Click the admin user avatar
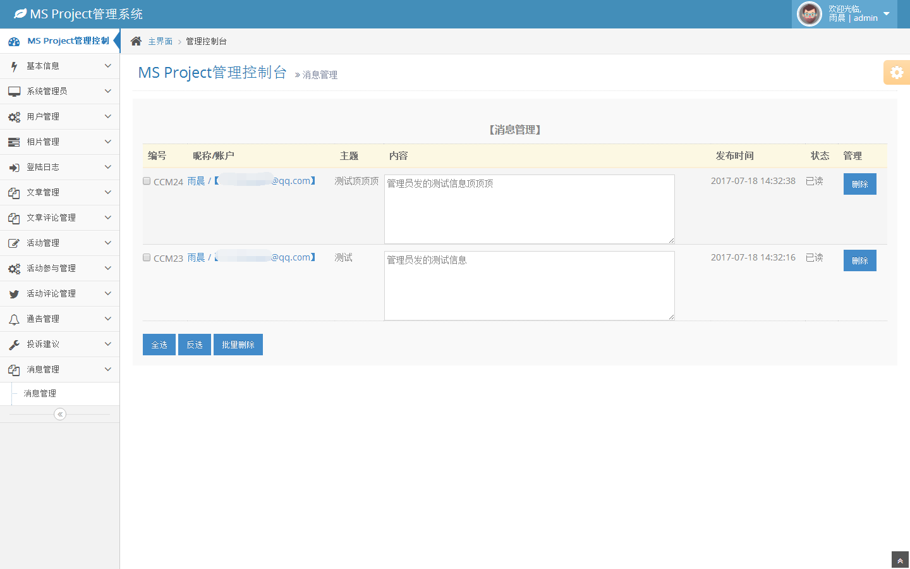 pyautogui.click(x=809, y=14)
